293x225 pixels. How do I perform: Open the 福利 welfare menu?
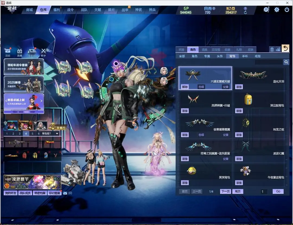click(x=57, y=10)
